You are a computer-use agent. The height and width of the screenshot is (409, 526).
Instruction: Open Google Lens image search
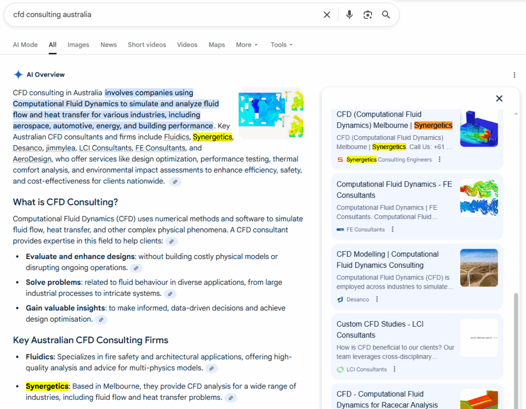(368, 14)
